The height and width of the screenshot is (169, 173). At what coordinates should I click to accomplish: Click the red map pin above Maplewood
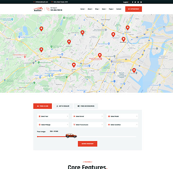pyautogui.click(x=69, y=42)
